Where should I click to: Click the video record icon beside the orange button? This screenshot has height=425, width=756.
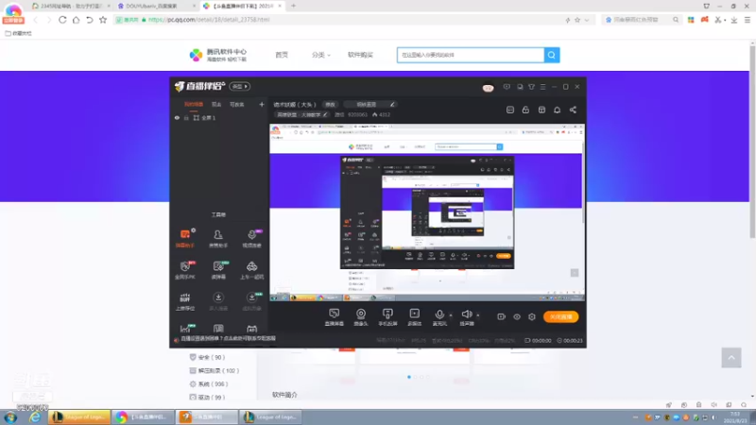click(502, 317)
